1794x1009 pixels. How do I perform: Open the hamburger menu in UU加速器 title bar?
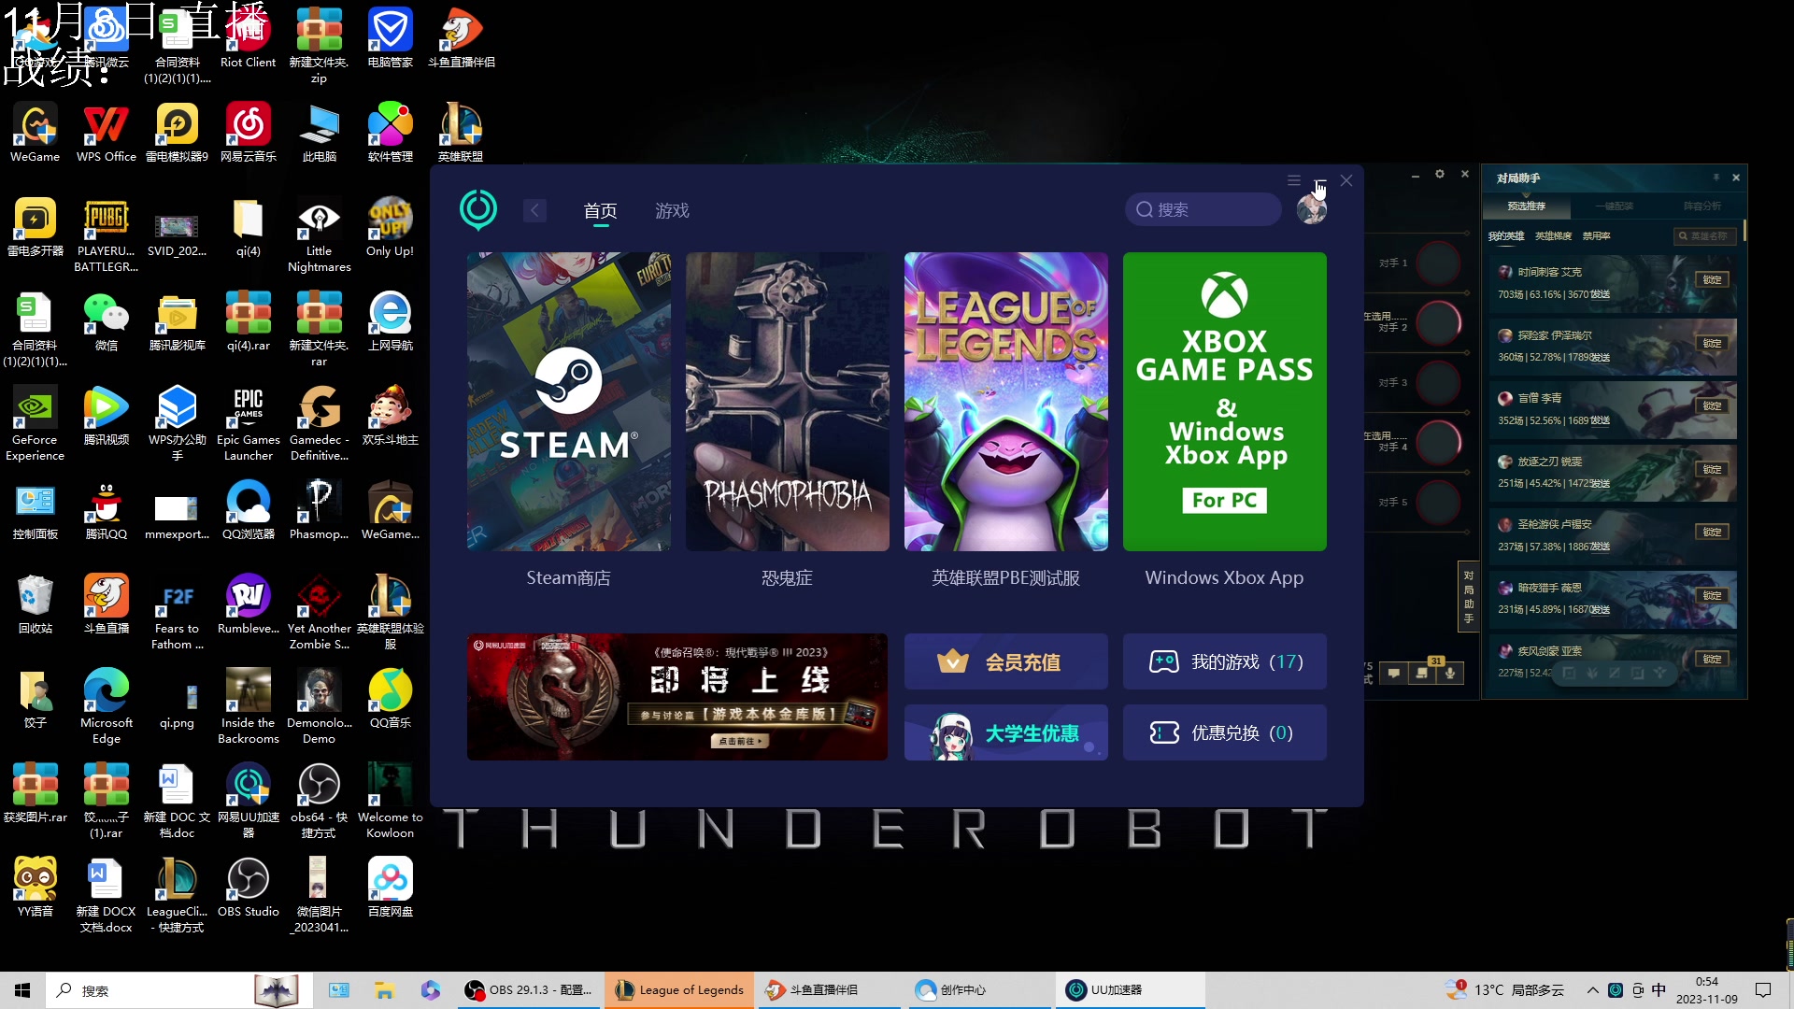[1294, 180]
